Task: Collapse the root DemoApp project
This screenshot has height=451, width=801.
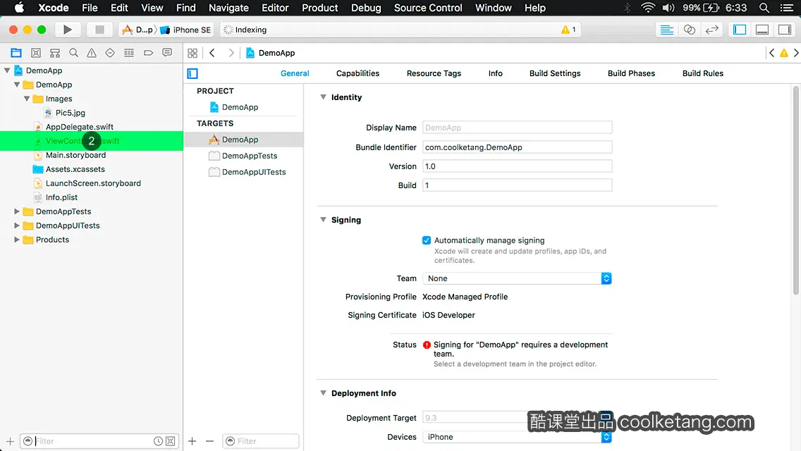Action: pos(7,70)
